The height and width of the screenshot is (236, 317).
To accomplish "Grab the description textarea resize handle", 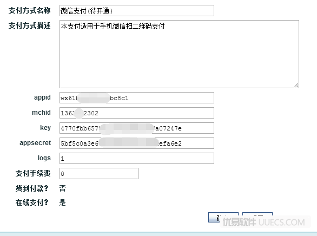I will click(296, 86).
